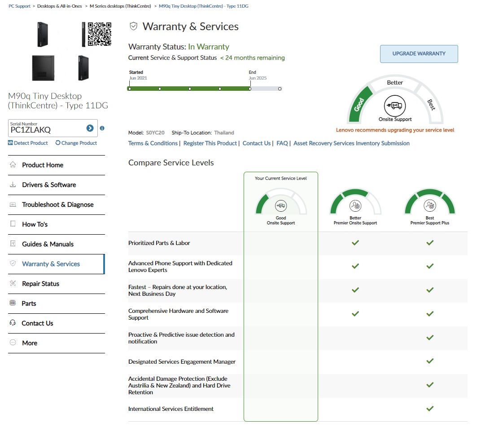Click the Contact Us headset icon

13,323
